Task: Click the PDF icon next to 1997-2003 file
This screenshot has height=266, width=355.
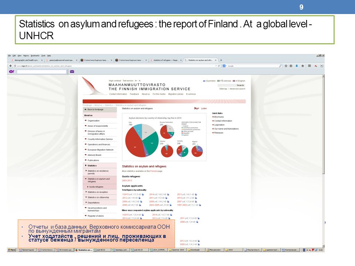Action: tap(200, 205)
